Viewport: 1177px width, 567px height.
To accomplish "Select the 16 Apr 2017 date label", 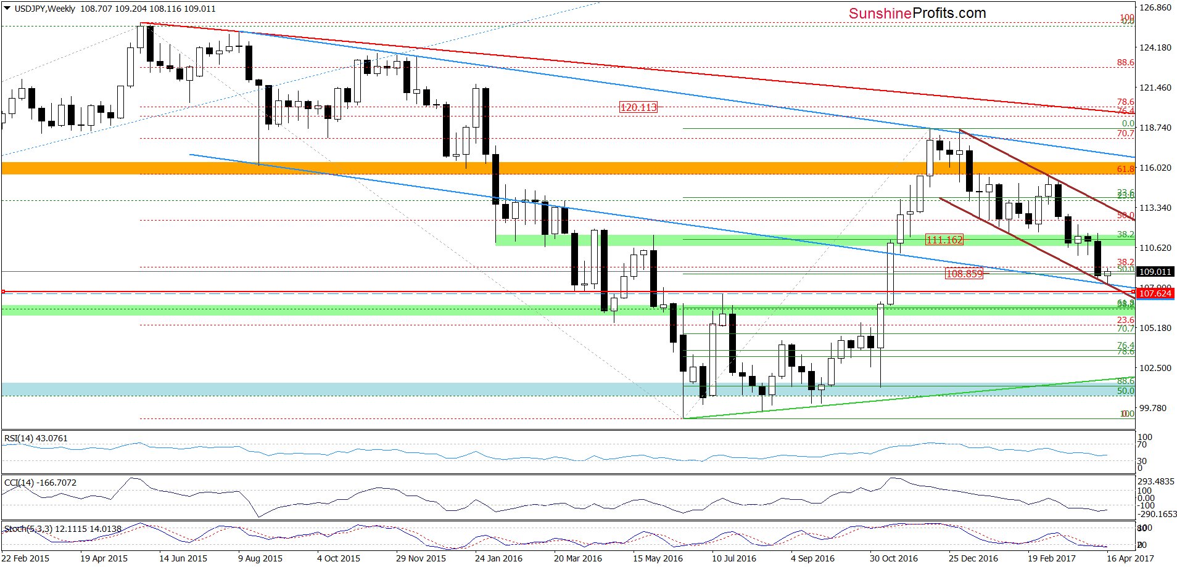I will point(1130,558).
